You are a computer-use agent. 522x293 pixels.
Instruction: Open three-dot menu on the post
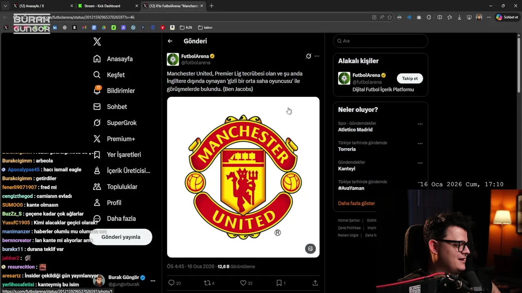pos(317,56)
